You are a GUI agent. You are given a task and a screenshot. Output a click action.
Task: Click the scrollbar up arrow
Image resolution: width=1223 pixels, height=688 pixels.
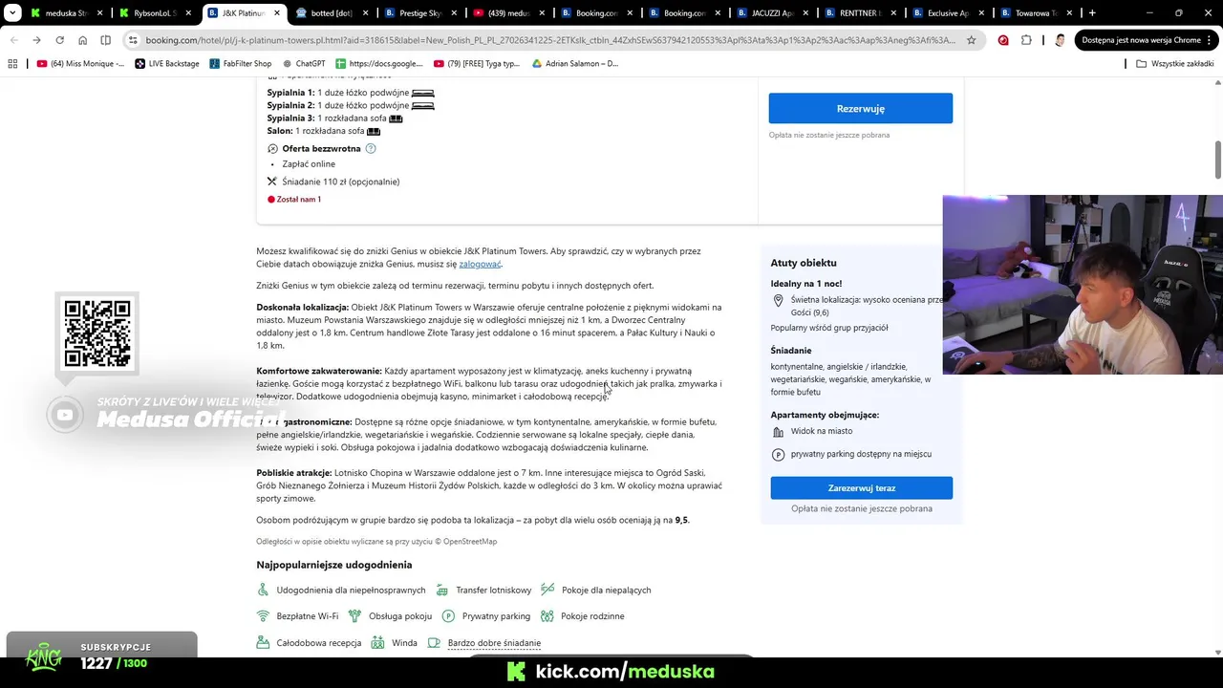point(1217,82)
